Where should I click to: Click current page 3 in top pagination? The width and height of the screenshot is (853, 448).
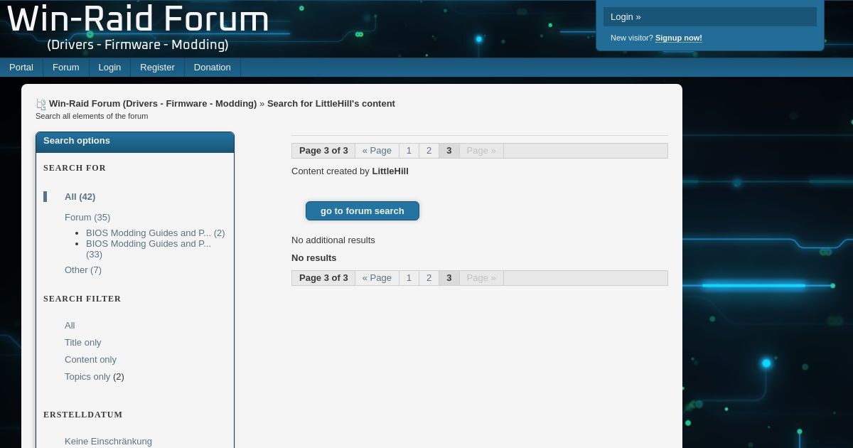coord(449,150)
